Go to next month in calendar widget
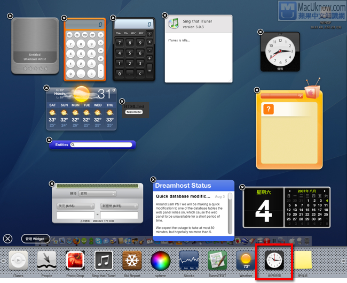 [x=325, y=191]
